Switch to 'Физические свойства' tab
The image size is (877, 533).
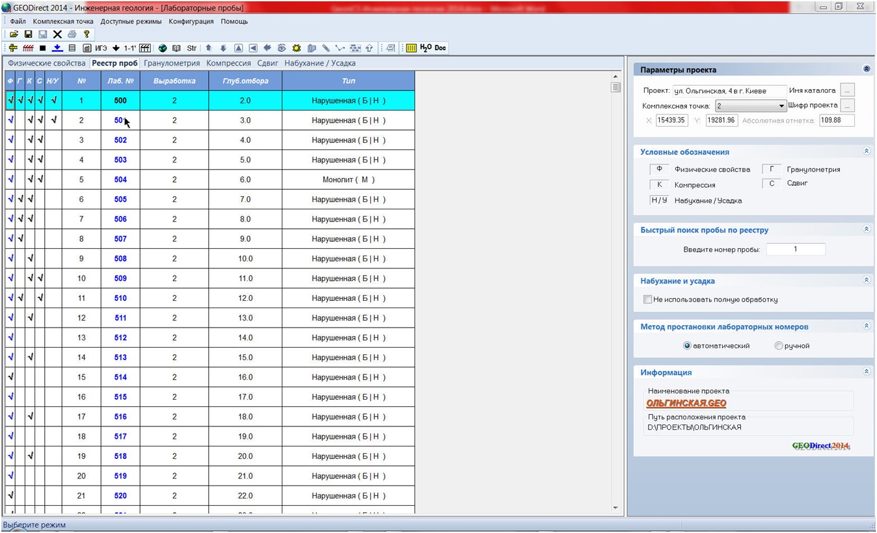(46, 63)
